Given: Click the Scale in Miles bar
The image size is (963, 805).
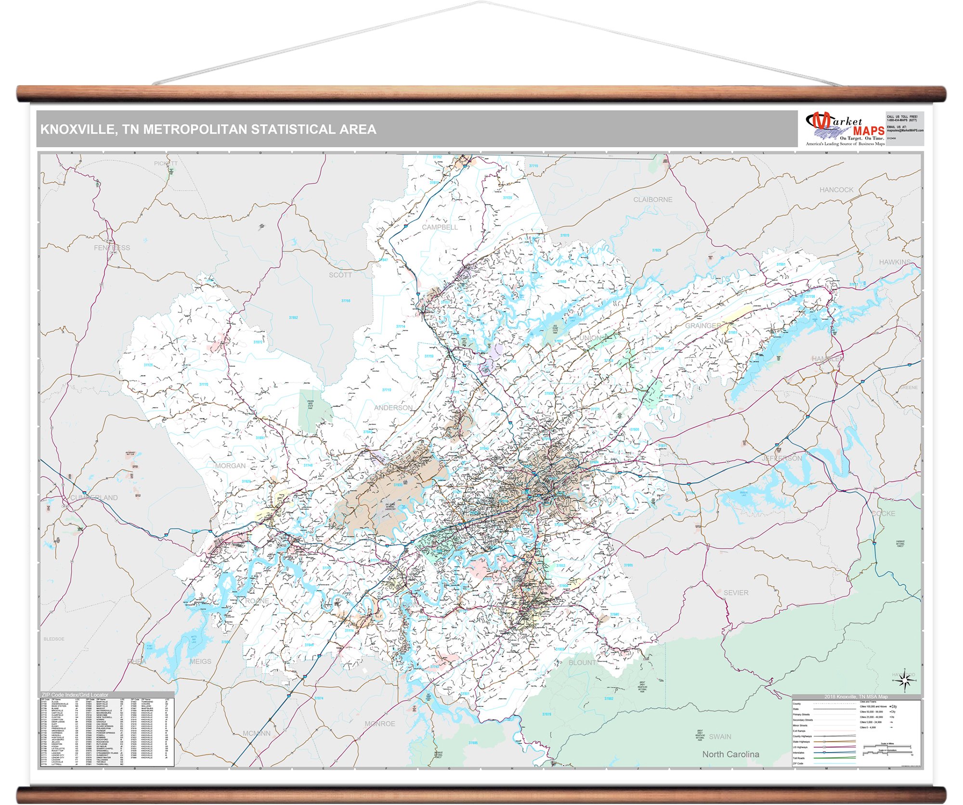Looking at the screenshot, I should [x=887, y=746].
